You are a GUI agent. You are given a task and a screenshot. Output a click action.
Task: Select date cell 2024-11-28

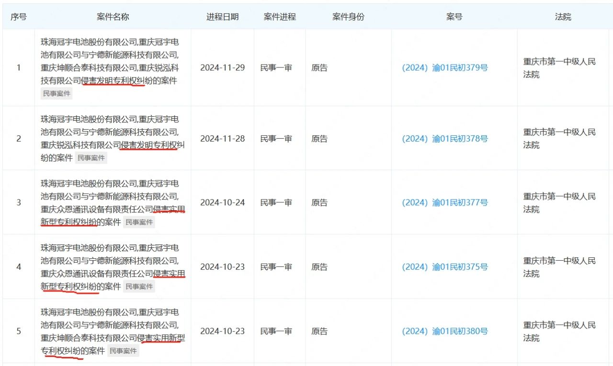223,139
